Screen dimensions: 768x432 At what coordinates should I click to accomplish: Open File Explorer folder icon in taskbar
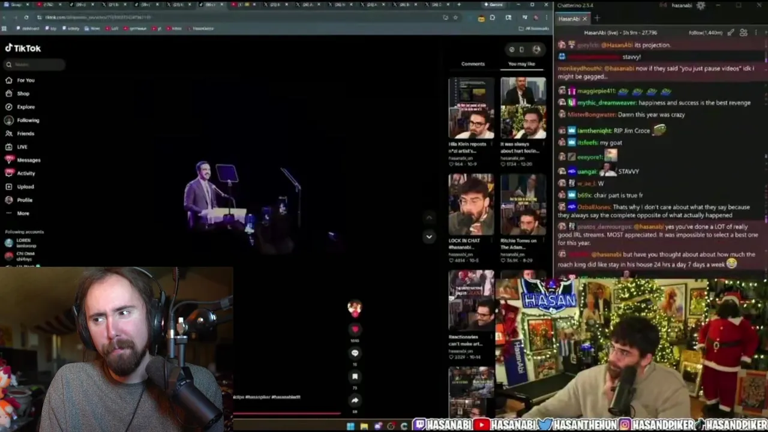[364, 427]
